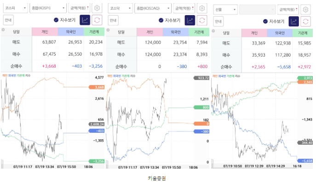This screenshot has height=182, width=316.
Task: Click chart view icon in KOSPI panel
Action: coord(85,20)
